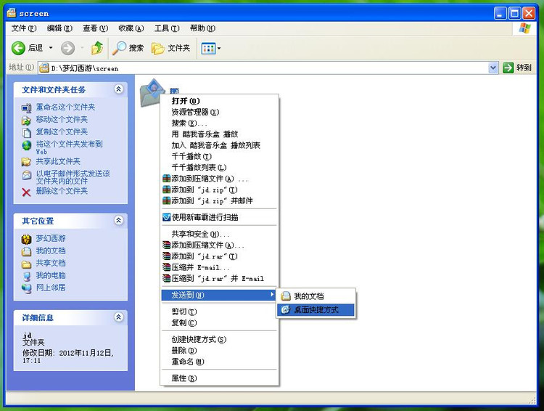The width and height of the screenshot is (544, 411).
Task: Go to 我的文档 in other places
Action: point(51,251)
